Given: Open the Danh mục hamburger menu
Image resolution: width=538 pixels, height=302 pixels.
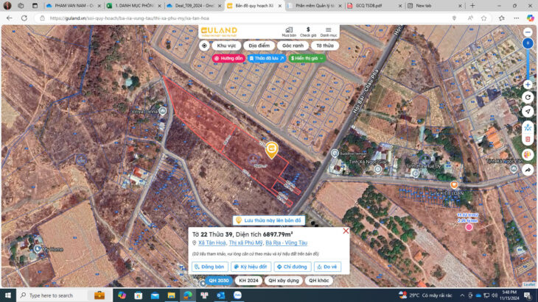Looking at the screenshot, I should (x=329, y=31).
